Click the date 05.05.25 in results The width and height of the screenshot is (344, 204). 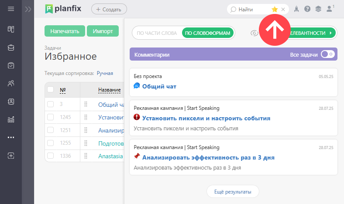tap(326, 76)
